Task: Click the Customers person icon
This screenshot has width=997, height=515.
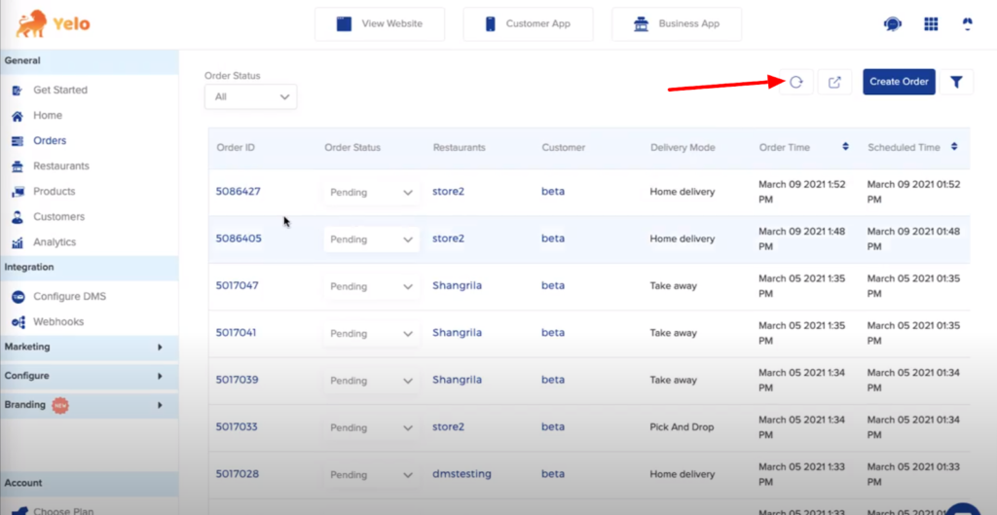Action: pyautogui.click(x=18, y=217)
